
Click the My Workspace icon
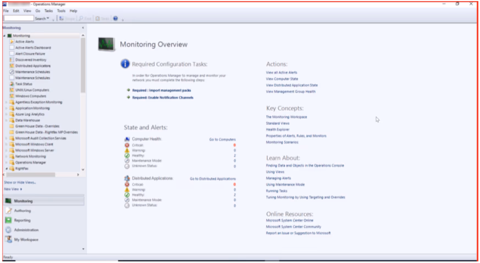click(x=9, y=239)
